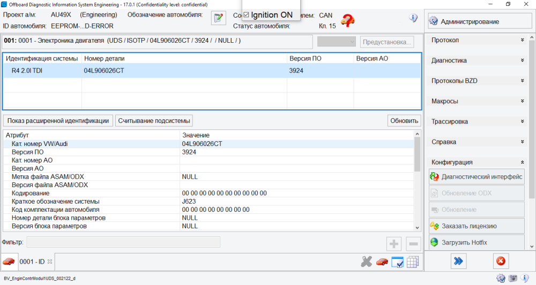Click the vehicle notes edit icon

click(219, 18)
